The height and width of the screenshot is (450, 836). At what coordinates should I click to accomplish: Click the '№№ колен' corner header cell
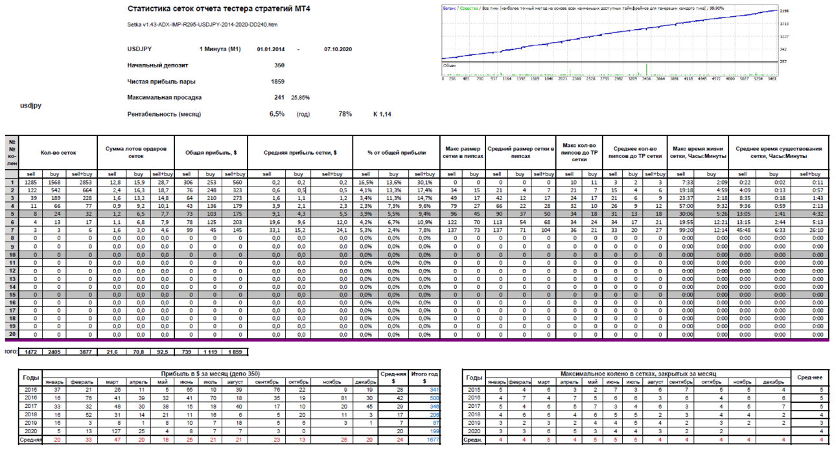tap(12, 153)
